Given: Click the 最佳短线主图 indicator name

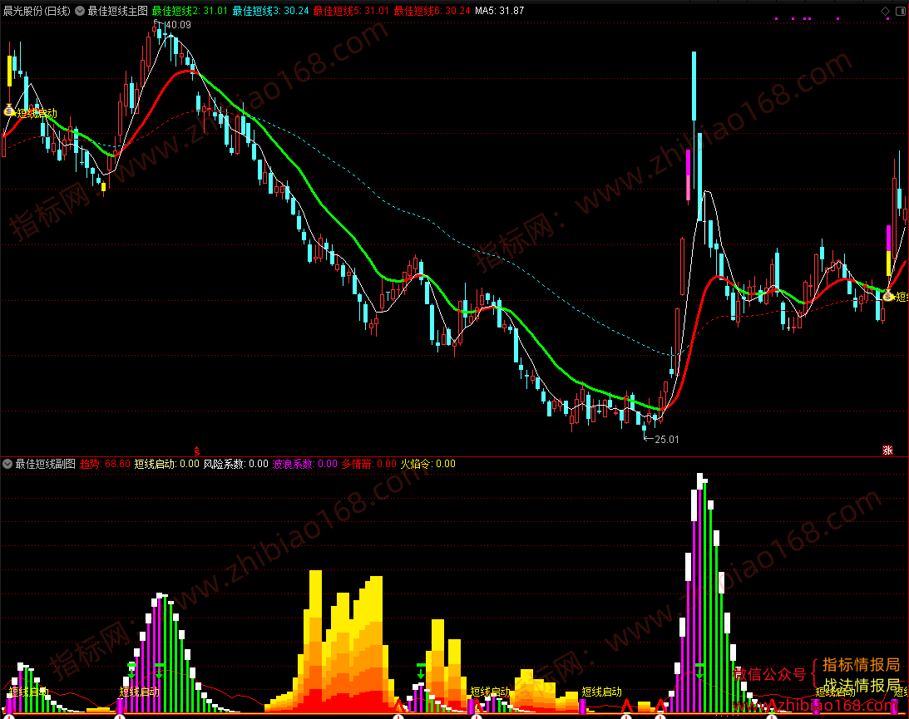Looking at the screenshot, I should pyautogui.click(x=118, y=11).
